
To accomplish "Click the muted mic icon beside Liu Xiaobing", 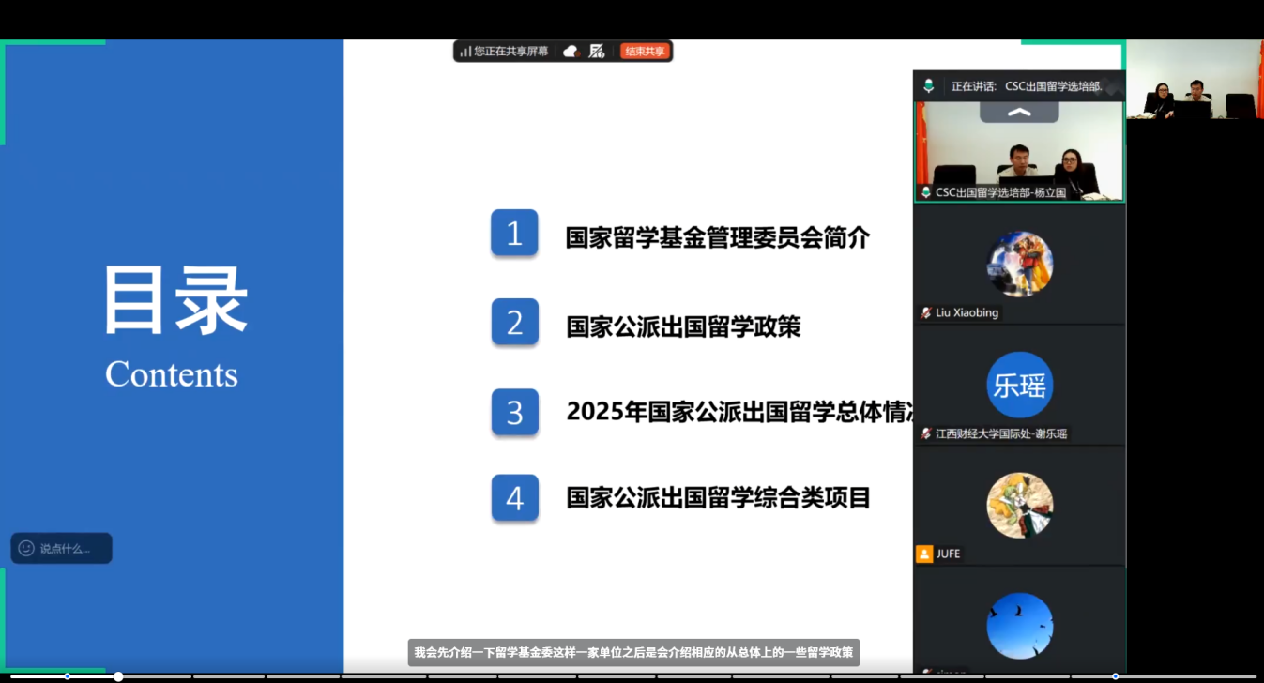I will tap(926, 312).
